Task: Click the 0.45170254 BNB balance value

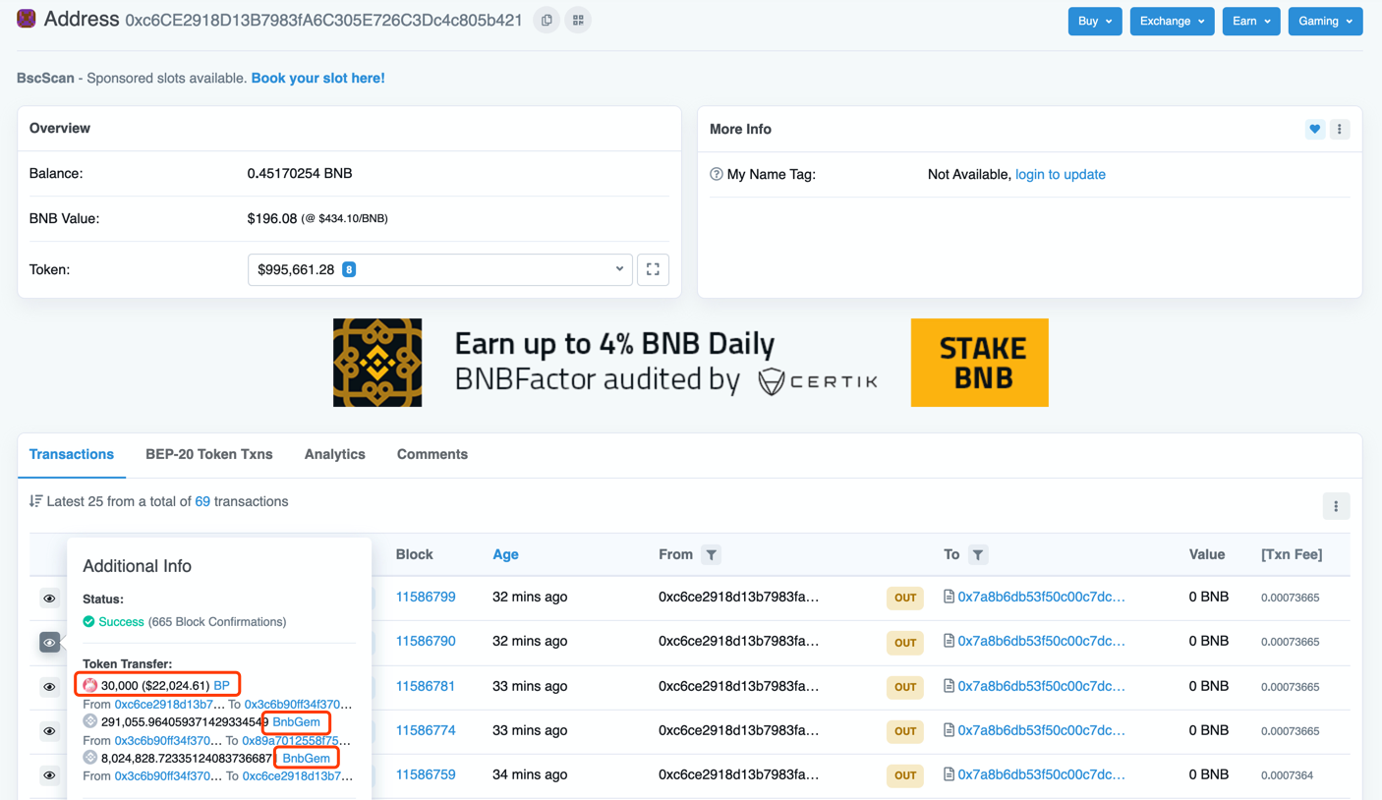Action: [300, 173]
